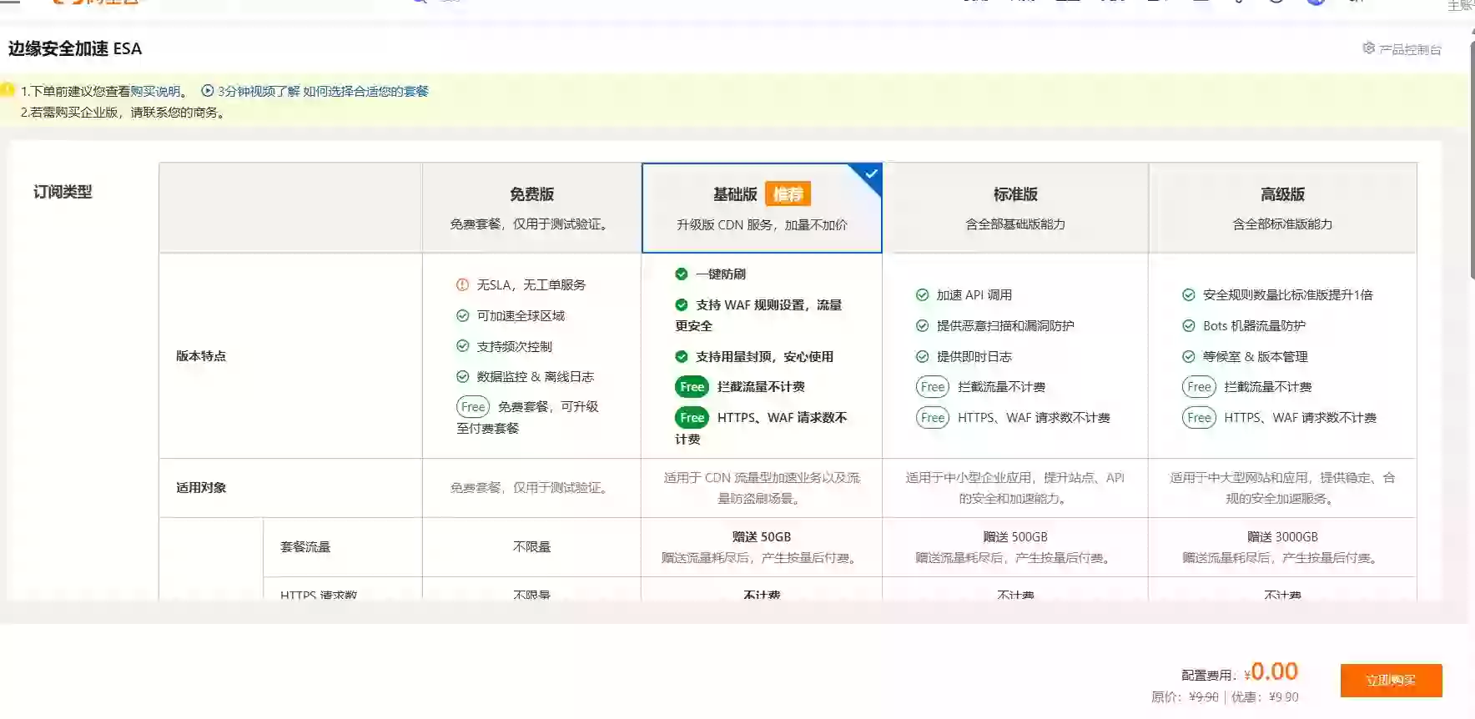Click the check icon beside 支持频次控制

[x=462, y=346]
